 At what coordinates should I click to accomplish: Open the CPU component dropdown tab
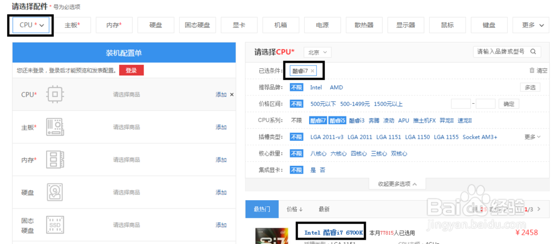[31, 25]
